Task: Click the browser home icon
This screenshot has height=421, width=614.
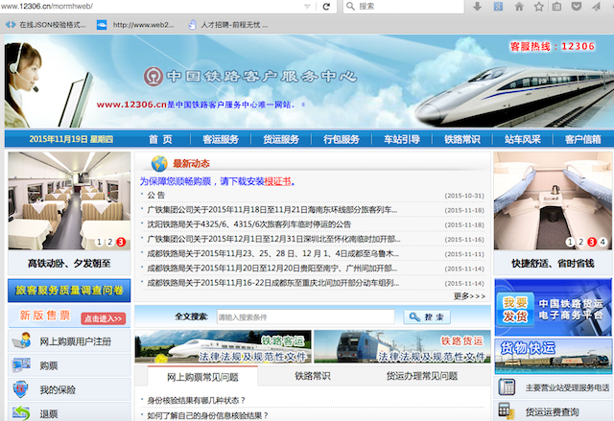Action: pos(519,7)
